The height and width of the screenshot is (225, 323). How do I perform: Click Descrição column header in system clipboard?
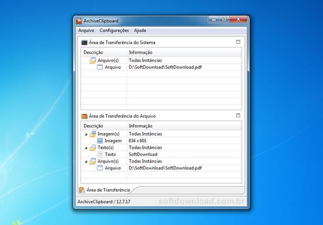tap(104, 52)
